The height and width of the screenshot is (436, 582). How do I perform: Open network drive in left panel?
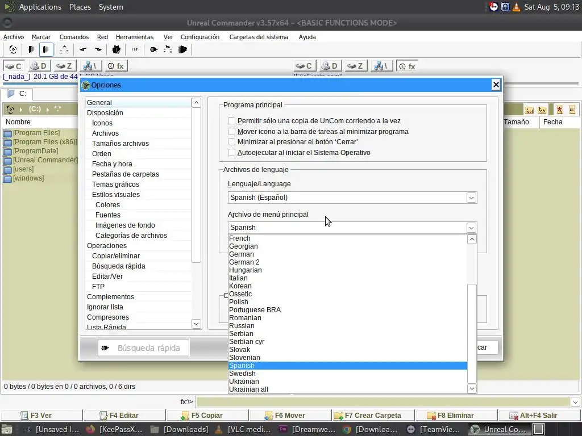(x=90, y=66)
